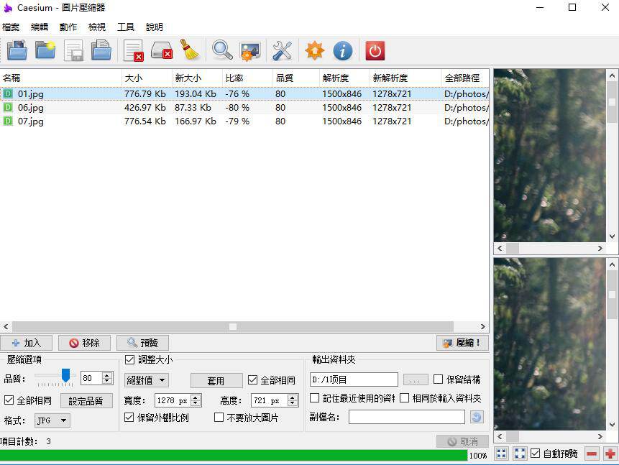Decrease 寬度 width with down arrow
The height and width of the screenshot is (465, 619).
196,403
